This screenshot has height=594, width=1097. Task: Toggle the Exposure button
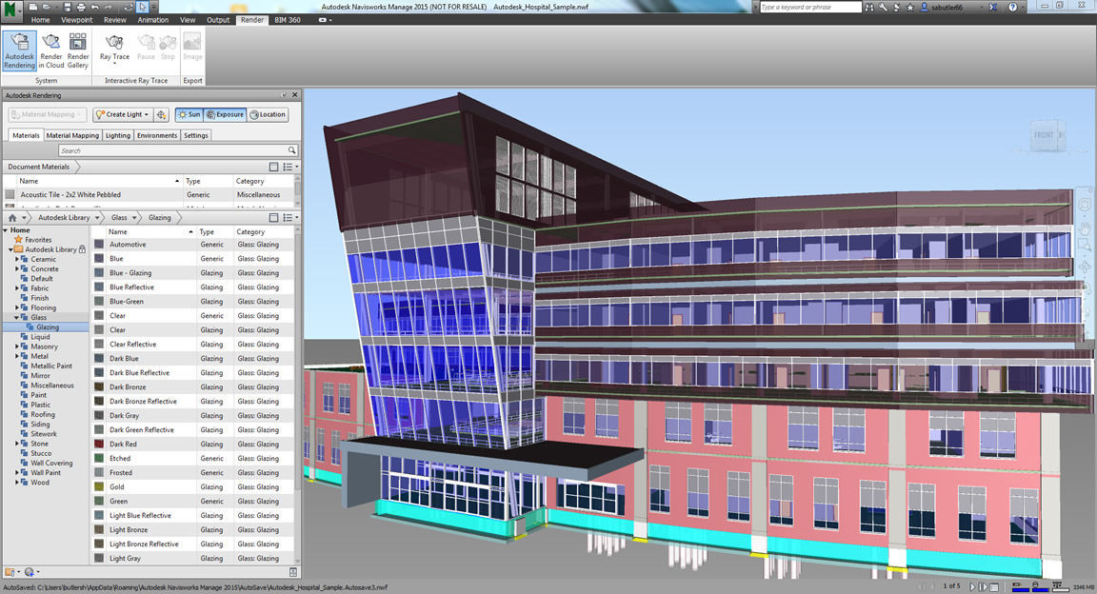pos(225,114)
